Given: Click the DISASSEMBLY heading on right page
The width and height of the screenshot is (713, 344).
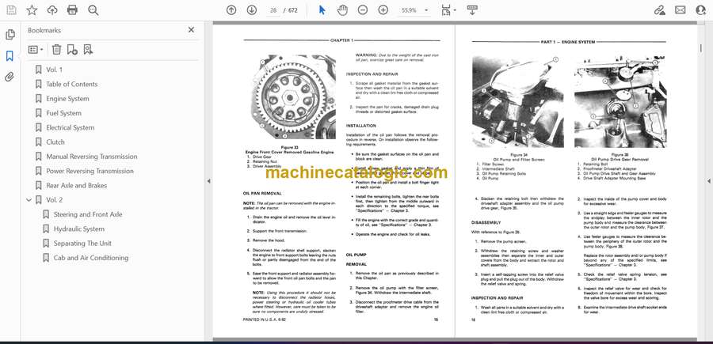Looking at the screenshot, I should pos(486,222).
